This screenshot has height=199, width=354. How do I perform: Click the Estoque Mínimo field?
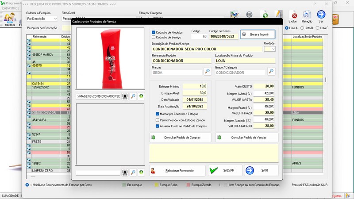[195, 86]
